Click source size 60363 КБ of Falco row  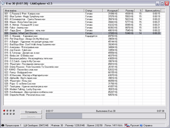tap(113, 28)
